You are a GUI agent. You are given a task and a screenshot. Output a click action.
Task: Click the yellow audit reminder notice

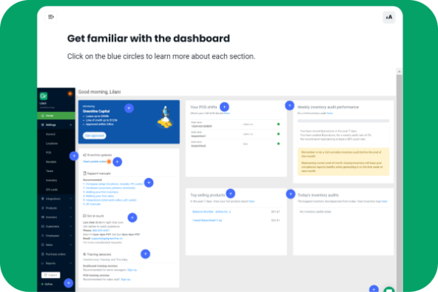[x=343, y=162]
